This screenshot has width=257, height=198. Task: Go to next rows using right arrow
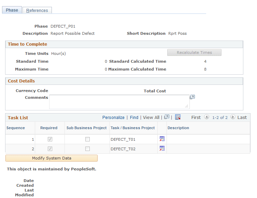coord(233,117)
